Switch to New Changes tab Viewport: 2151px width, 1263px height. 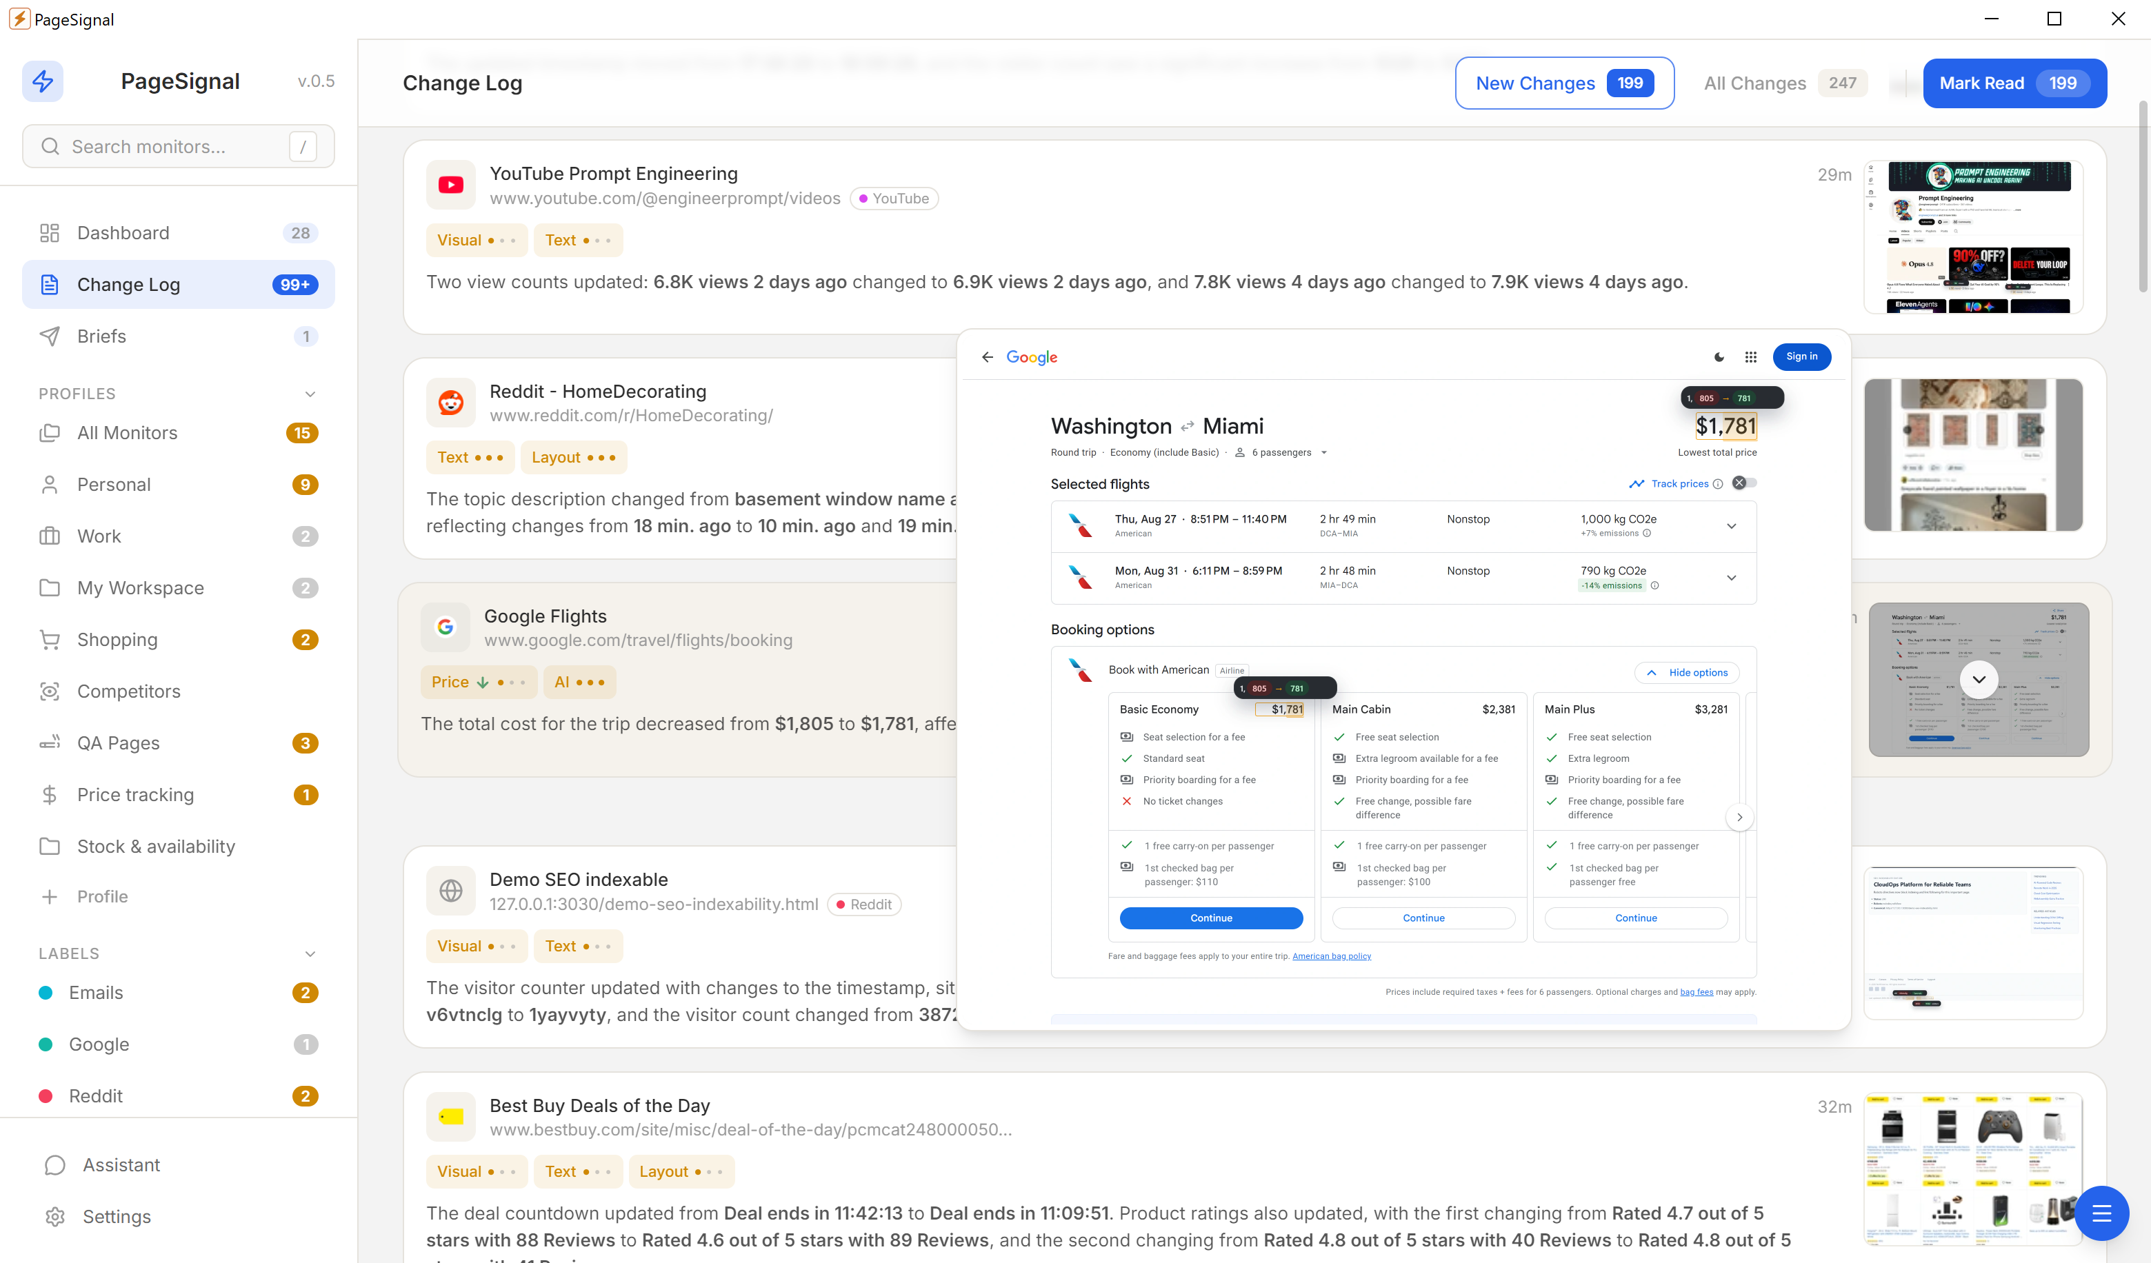tap(1565, 83)
